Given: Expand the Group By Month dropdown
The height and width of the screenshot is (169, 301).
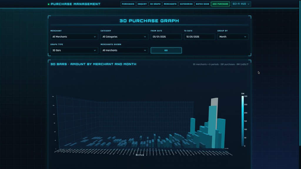Looking at the screenshot, I should point(233,37).
